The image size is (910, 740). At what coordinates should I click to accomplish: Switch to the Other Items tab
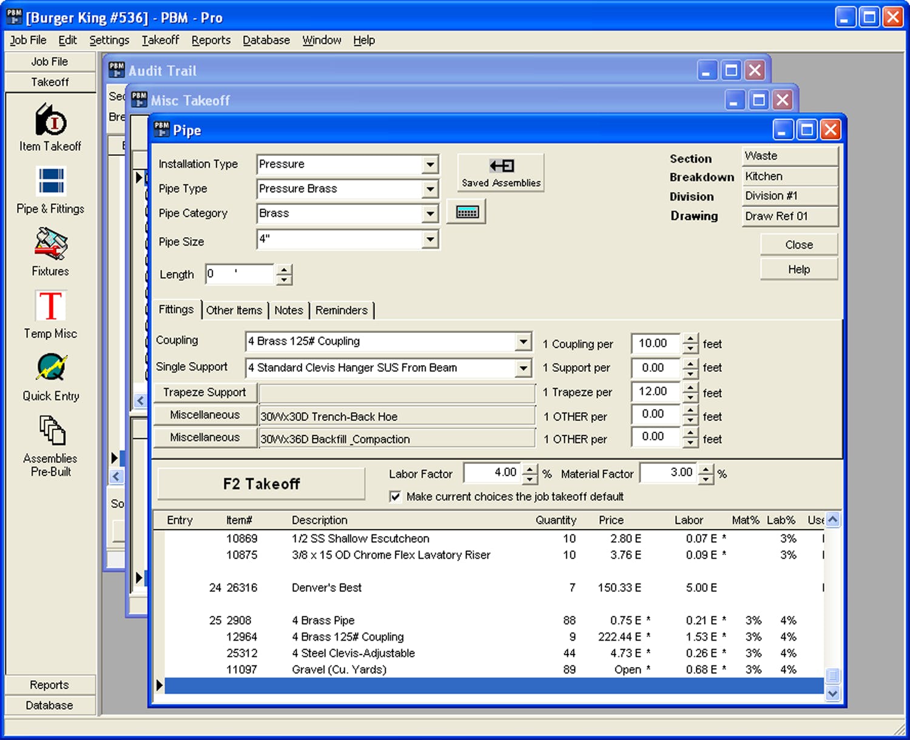pos(234,310)
